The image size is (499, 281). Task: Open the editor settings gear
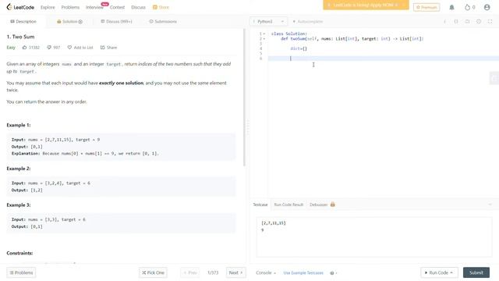[x=479, y=21]
